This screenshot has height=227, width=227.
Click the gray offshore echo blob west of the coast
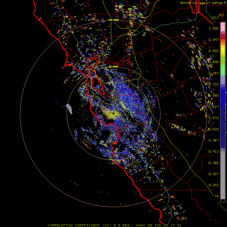69,108
